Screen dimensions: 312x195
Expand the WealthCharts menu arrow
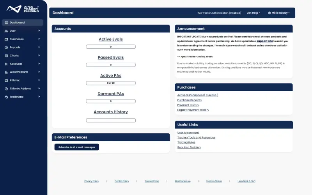click(39, 72)
